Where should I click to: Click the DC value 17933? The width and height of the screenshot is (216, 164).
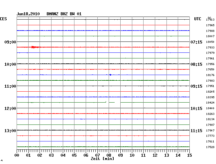[210, 47]
